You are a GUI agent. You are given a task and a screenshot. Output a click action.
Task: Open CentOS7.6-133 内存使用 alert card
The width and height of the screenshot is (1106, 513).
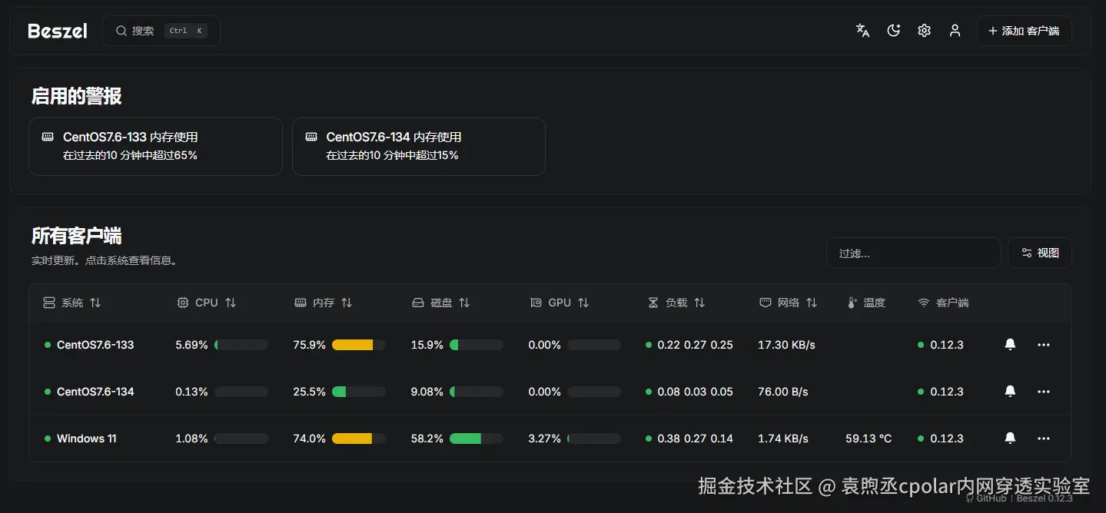155,146
